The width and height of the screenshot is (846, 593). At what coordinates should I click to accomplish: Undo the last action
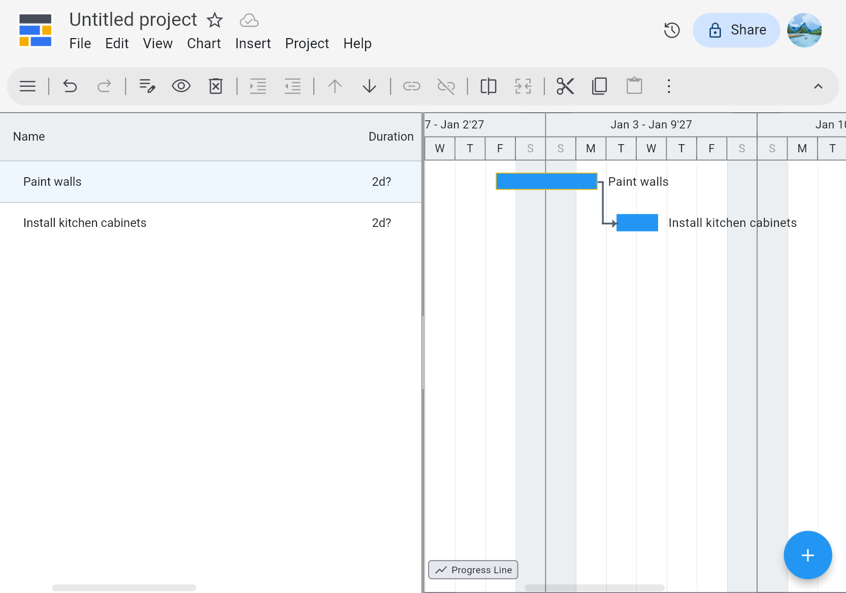(x=70, y=86)
